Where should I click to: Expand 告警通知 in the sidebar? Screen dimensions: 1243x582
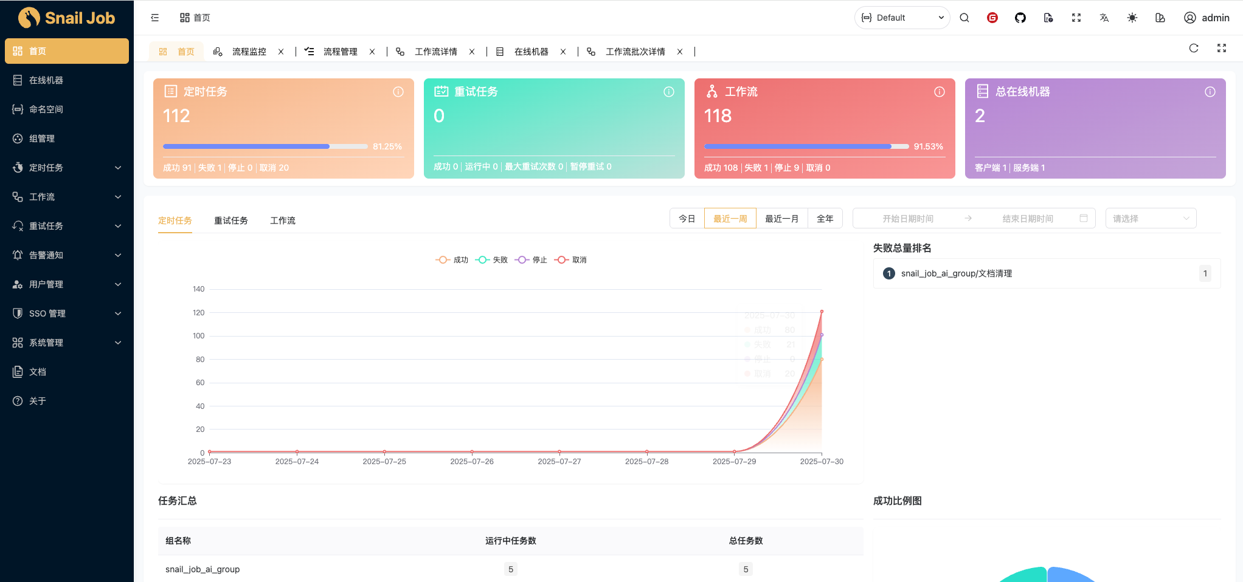[x=67, y=255]
